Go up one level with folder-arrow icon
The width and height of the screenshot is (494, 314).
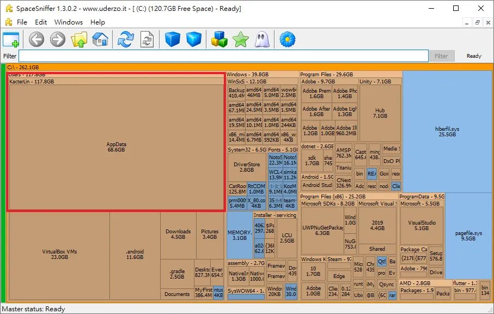point(79,40)
